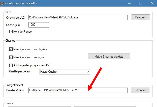Screen dimensions: 157x107
Task: Toggle the Hors de France checkbox
Action: [x=11, y=32]
